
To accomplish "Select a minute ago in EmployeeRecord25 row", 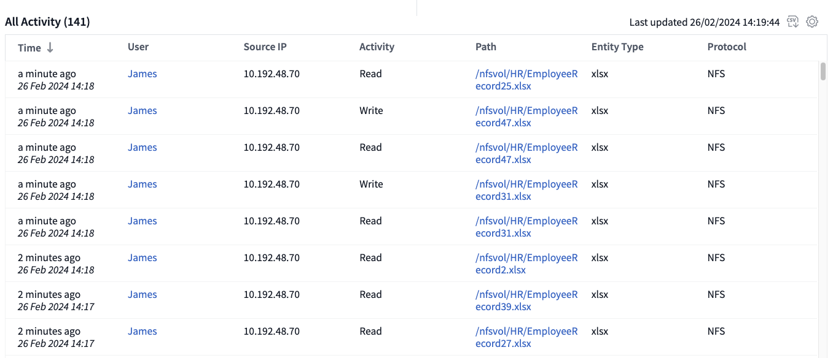I will (x=47, y=74).
